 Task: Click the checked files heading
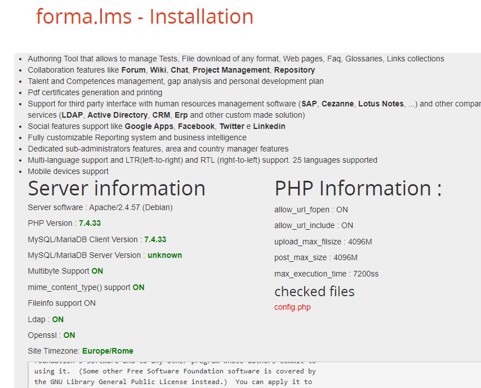click(314, 291)
